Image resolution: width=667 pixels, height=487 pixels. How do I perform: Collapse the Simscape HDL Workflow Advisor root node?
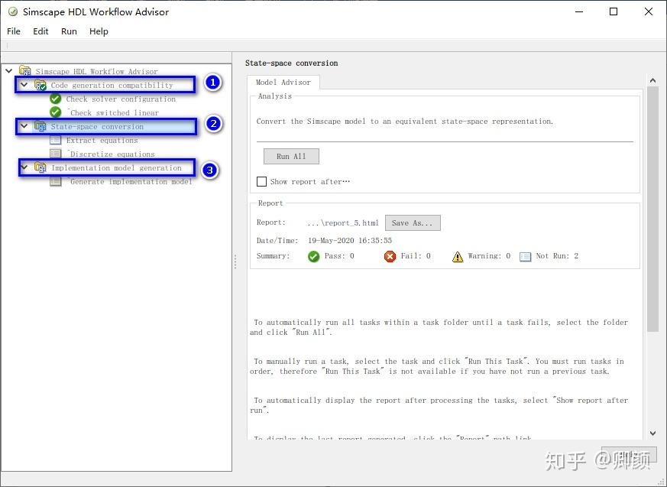(9, 70)
